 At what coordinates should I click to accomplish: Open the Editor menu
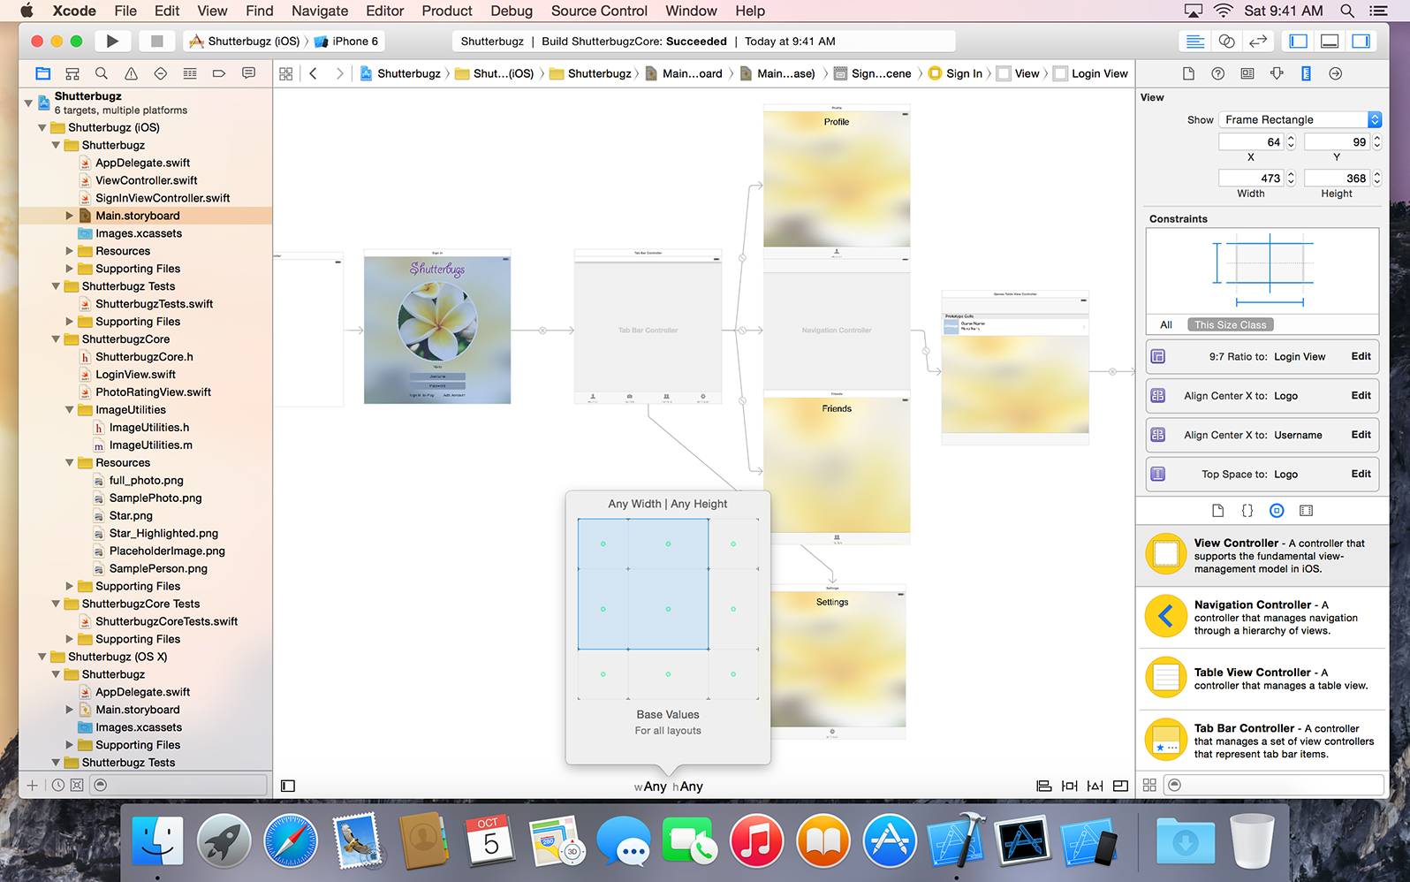(384, 11)
